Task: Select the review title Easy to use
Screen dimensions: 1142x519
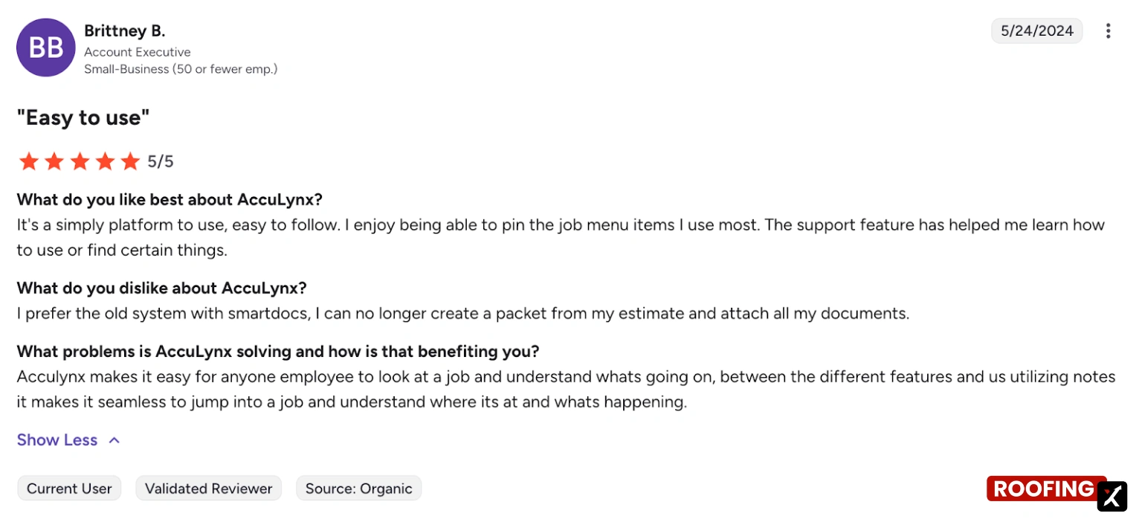Action: (x=83, y=117)
